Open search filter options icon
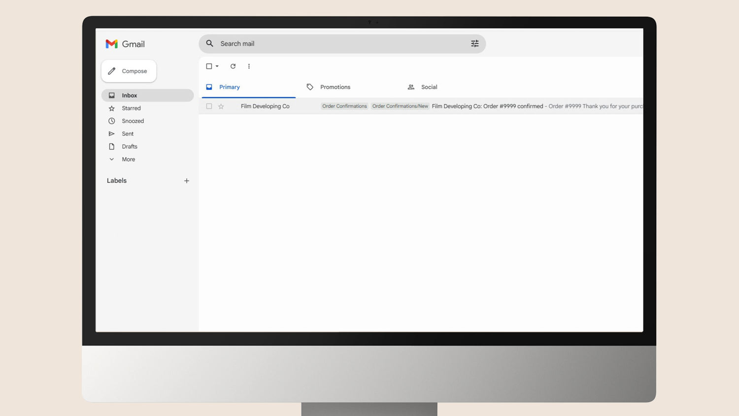 pyautogui.click(x=474, y=44)
